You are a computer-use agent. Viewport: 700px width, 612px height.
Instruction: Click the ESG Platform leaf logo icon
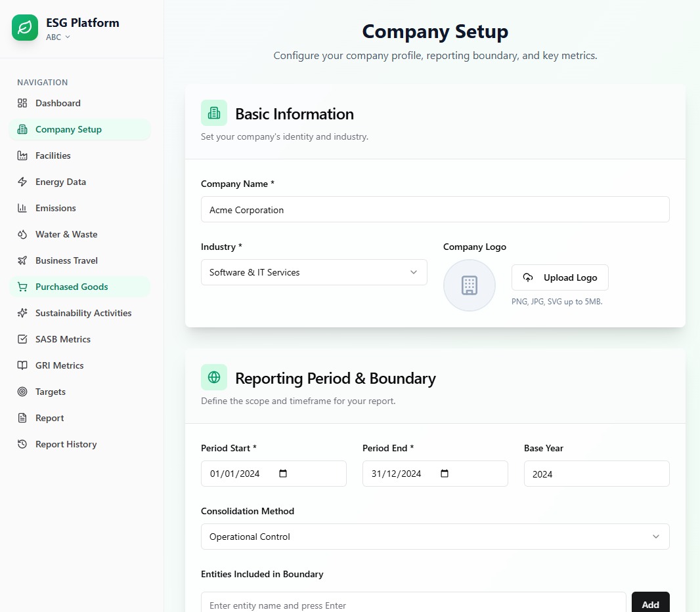tap(25, 28)
